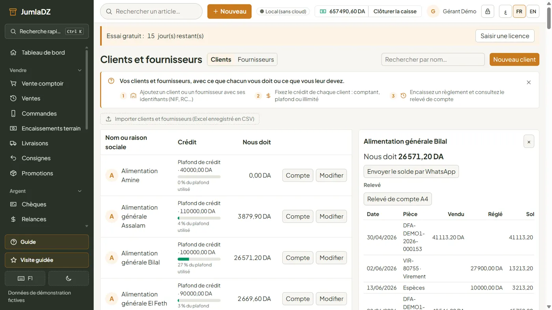Image resolution: width=552 pixels, height=310 pixels.
Task: Switch language to Arabic
Action: [x=505, y=11]
